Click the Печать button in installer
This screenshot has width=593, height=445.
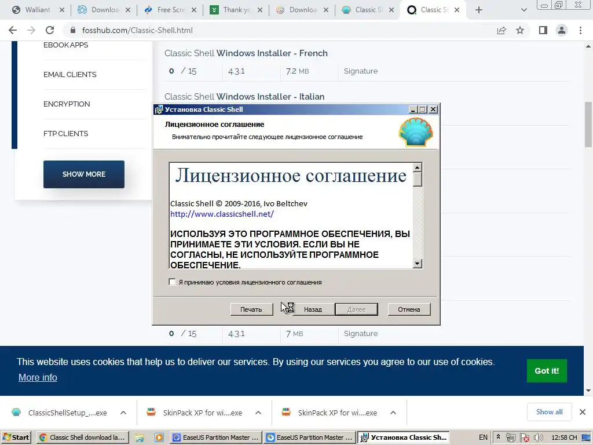tap(251, 309)
